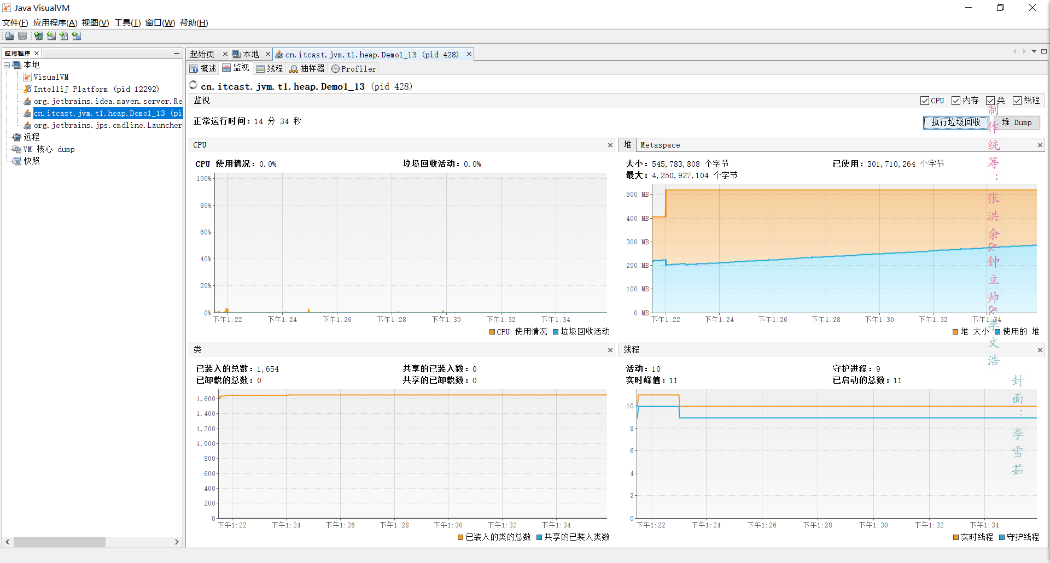The height and width of the screenshot is (563, 1050).
Task: Open the 窗口(W) menu
Action: [x=160, y=23]
